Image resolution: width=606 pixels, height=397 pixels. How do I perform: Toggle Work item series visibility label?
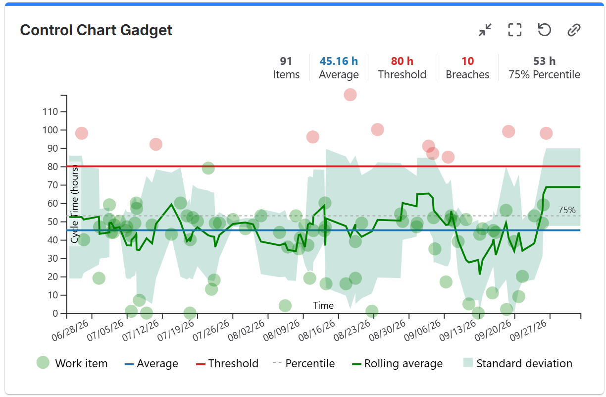[x=81, y=363]
